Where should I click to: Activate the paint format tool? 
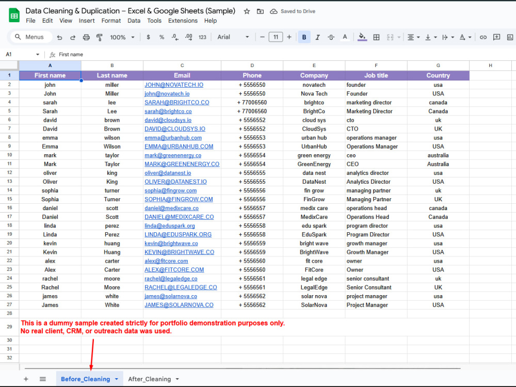100,37
